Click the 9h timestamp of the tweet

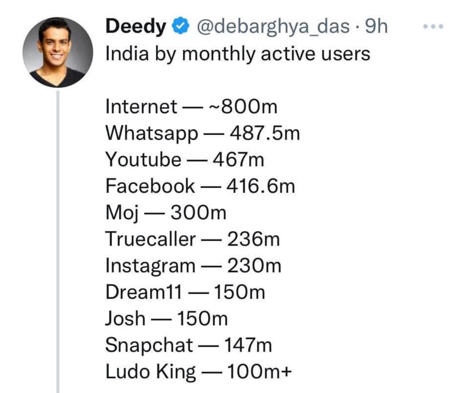pyautogui.click(x=376, y=26)
